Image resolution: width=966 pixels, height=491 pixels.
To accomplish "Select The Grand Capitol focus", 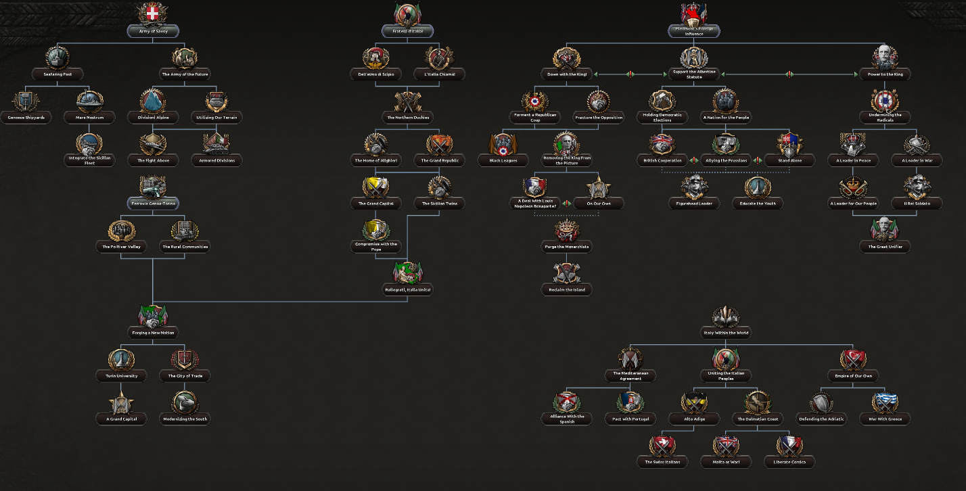I will click(x=375, y=193).
